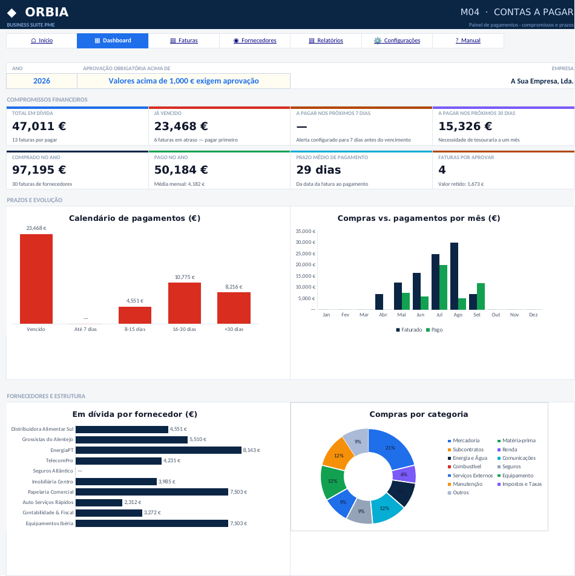
Task: Click the Pago no Ano value 50,184 €
Action: point(181,169)
